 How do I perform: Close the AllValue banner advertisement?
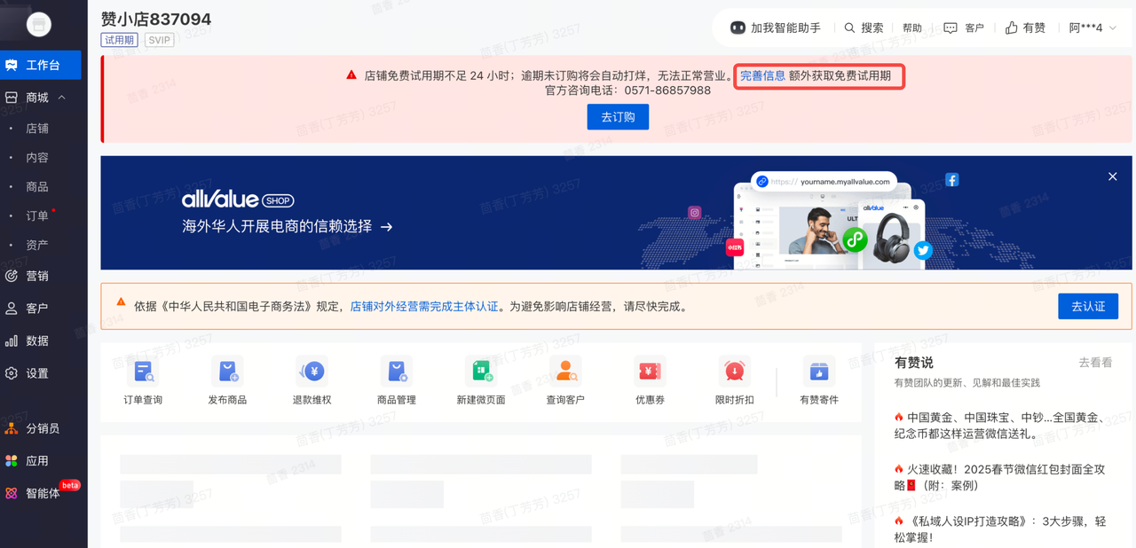1112,176
